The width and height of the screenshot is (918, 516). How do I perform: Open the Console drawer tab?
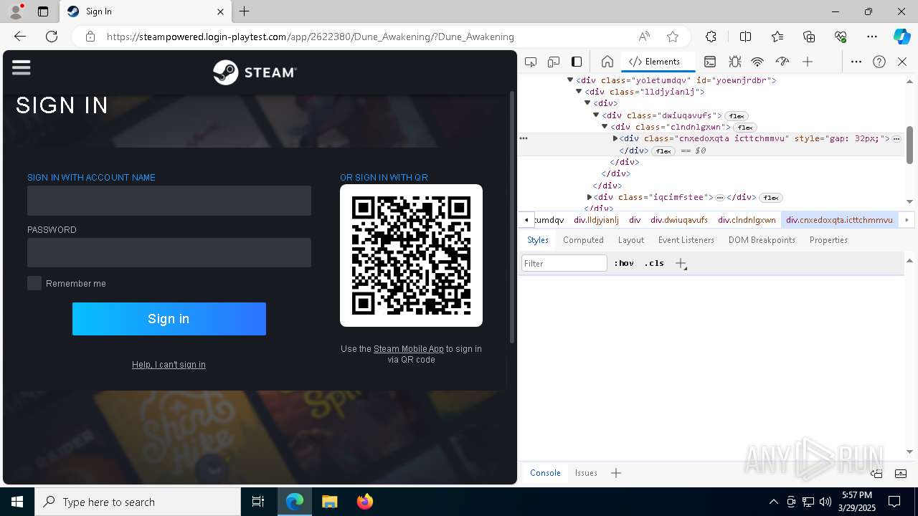tap(545, 473)
